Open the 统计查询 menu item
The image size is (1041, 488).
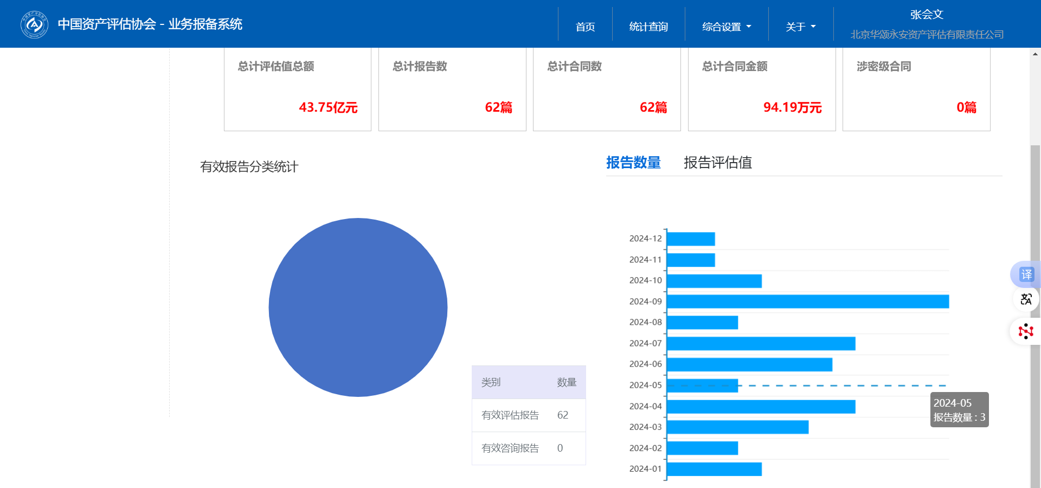[648, 27]
